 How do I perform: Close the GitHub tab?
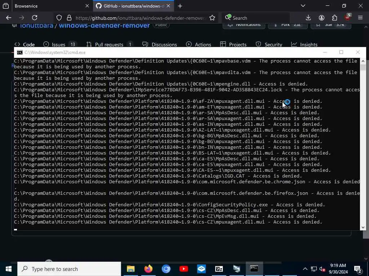click(x=168, y=6)
